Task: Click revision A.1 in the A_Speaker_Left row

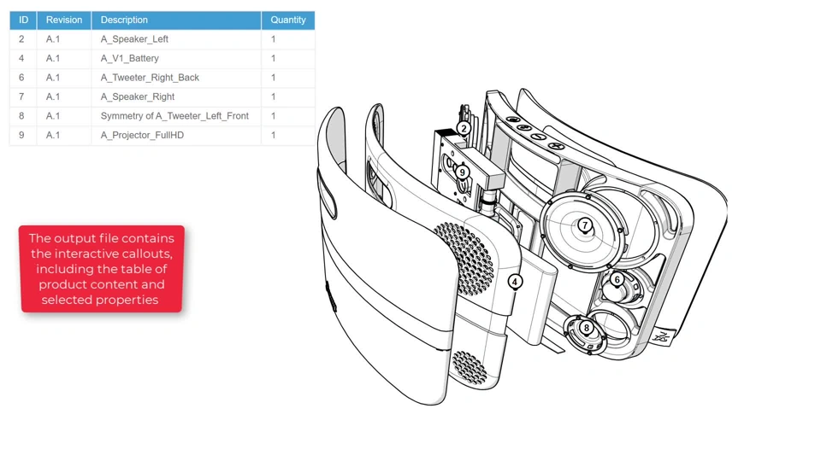Action: pyautogui.click(x=64, y=39)
